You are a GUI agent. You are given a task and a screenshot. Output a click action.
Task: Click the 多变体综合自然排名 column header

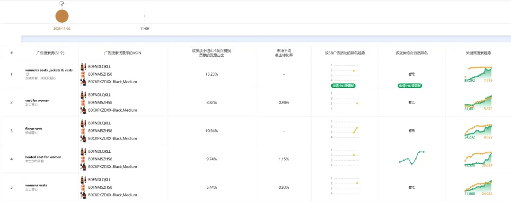412,53
